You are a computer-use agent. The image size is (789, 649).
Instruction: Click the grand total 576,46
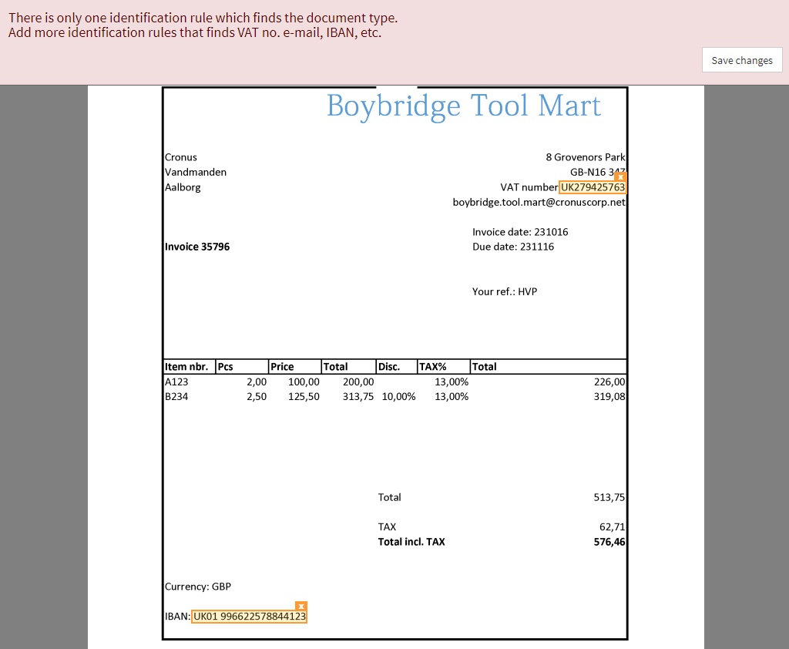[609, 543]
